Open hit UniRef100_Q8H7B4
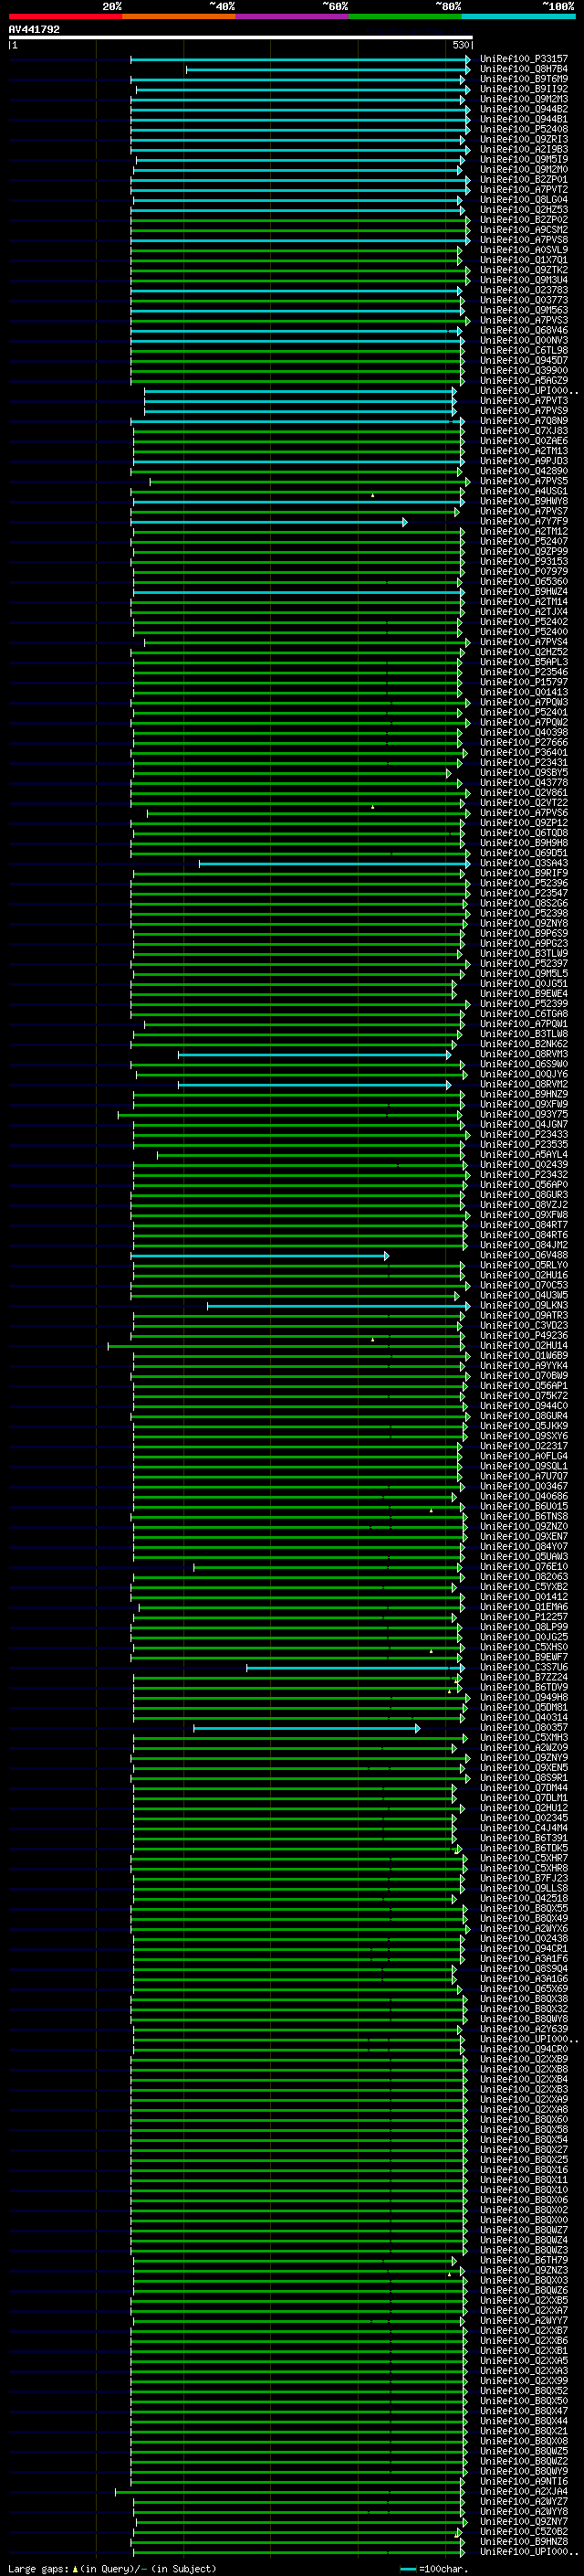Image resolution: width=584 pixels, height=2576 pixels. pyautogui.click(x=524, y=69)
